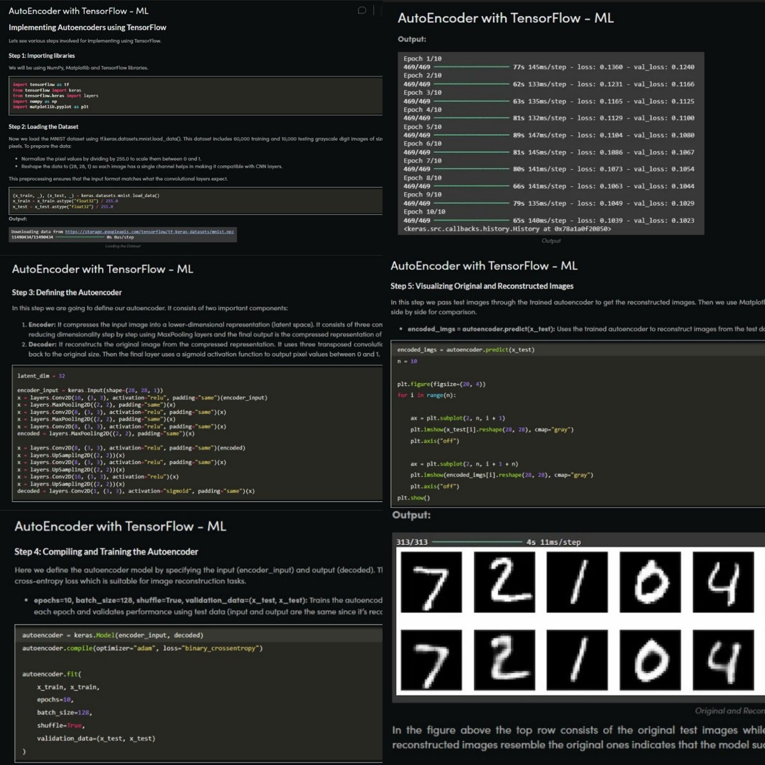This screenshot has width=765, height=765.
Task: Click the keras History object output line
Action: click(507, 228)
